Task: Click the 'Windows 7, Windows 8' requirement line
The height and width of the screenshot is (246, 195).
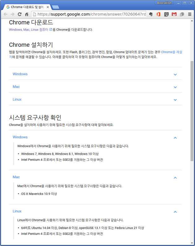Action: click(x=60, y=154)
